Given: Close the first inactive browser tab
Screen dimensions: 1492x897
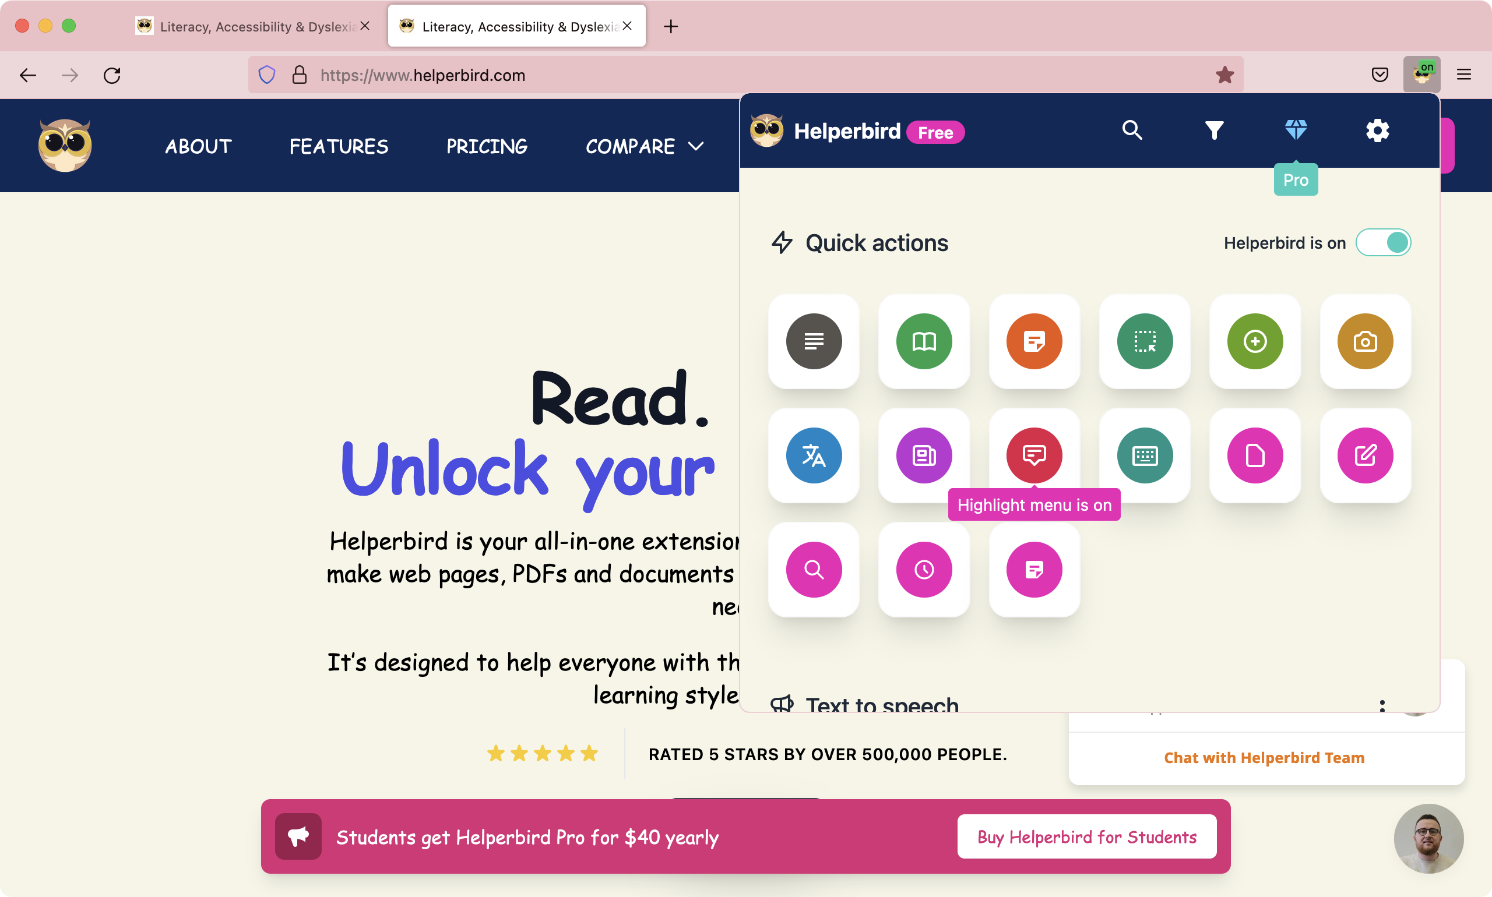Looking at the screenshot, I should (x=365, y=26).
